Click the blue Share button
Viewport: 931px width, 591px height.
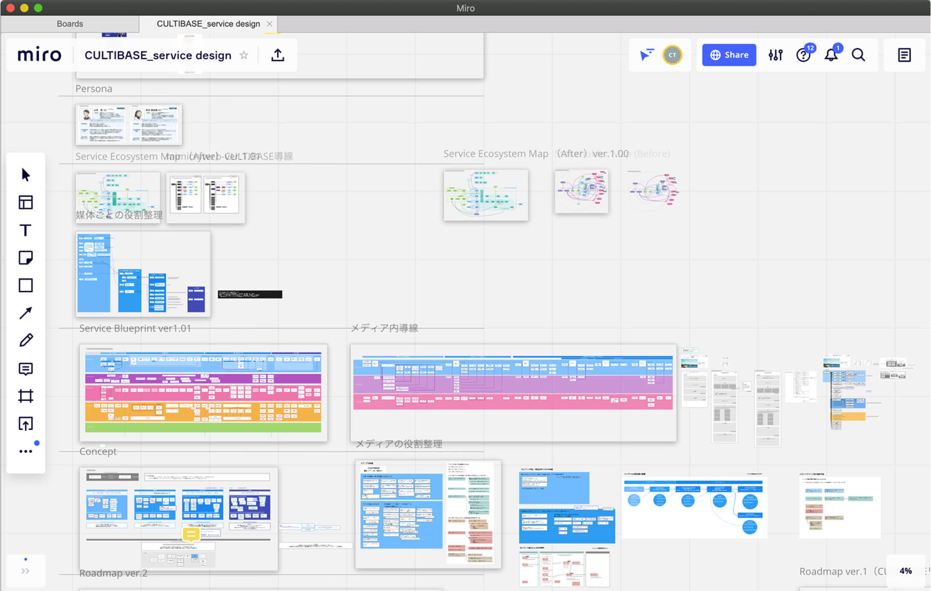click(x=729, y=55)
